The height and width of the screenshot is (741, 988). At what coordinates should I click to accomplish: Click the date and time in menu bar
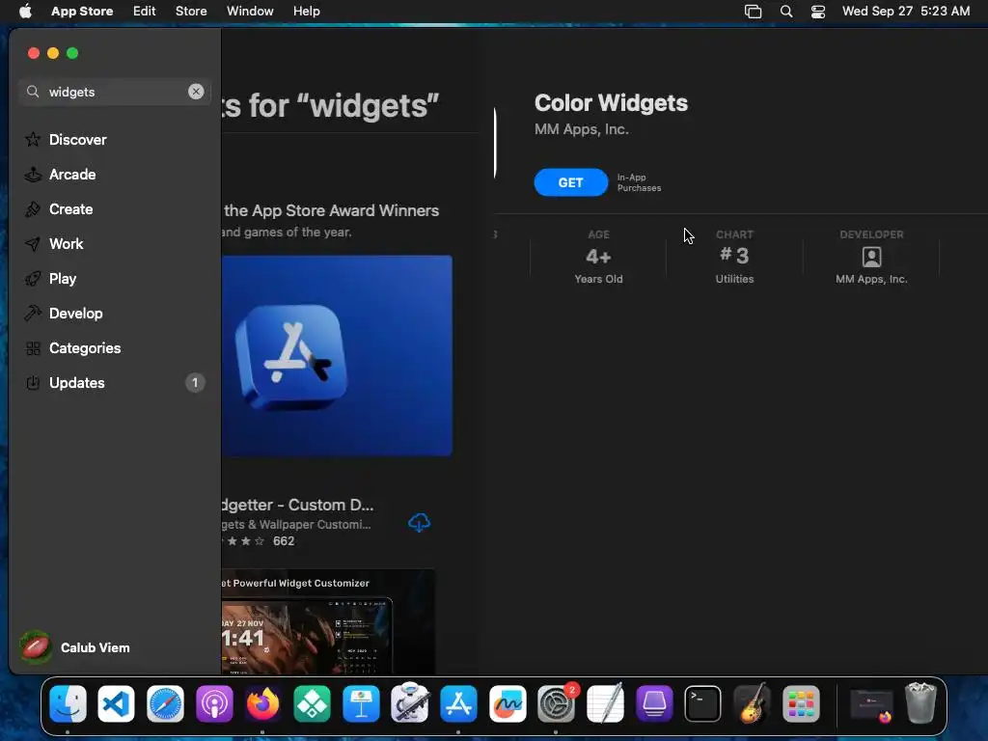point(905,11)
